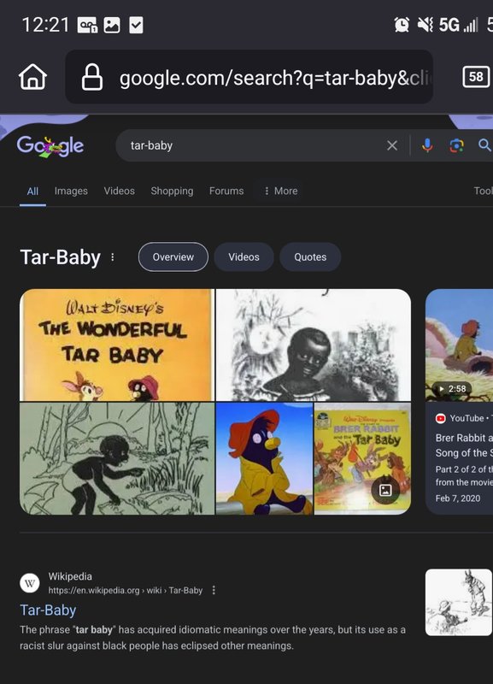
Task: Open the three-dot menu beside Tar-Baby heading
Action: (x=113, y=257)
